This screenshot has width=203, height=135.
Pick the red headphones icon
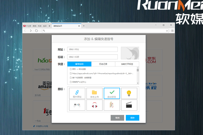click(x=94, y=105)
